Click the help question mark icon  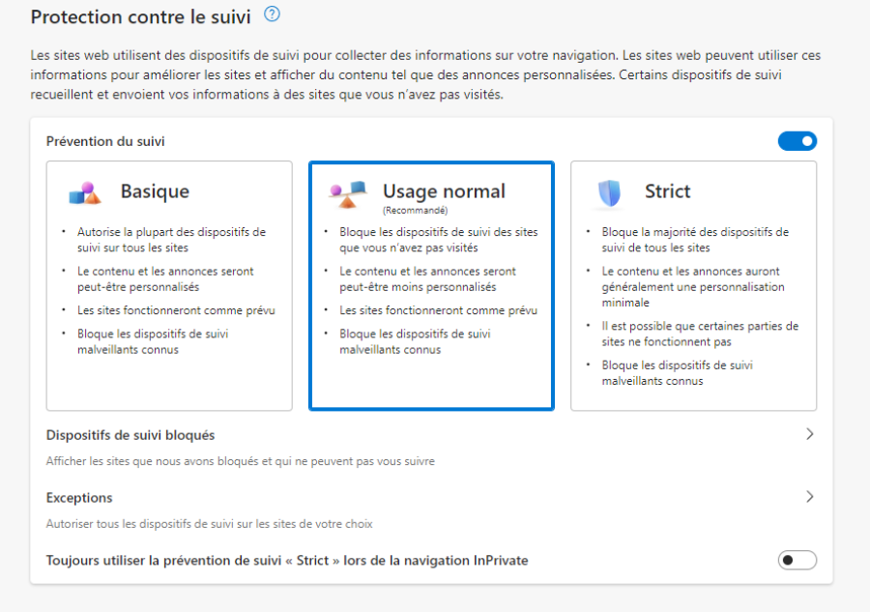272,14
